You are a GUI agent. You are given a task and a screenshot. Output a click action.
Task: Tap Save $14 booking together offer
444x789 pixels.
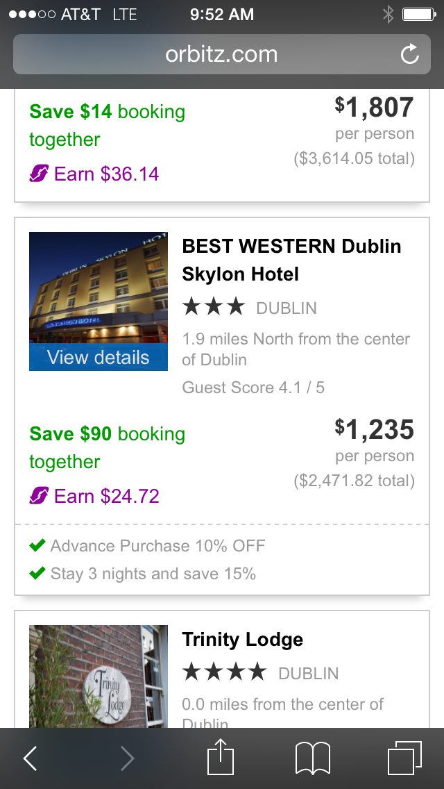[x=107, y=125]
